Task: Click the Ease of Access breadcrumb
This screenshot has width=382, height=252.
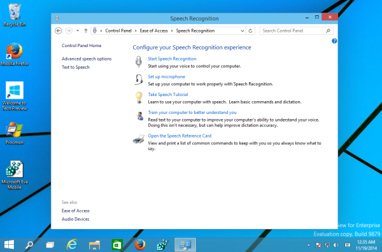Action: pos(153,31)
